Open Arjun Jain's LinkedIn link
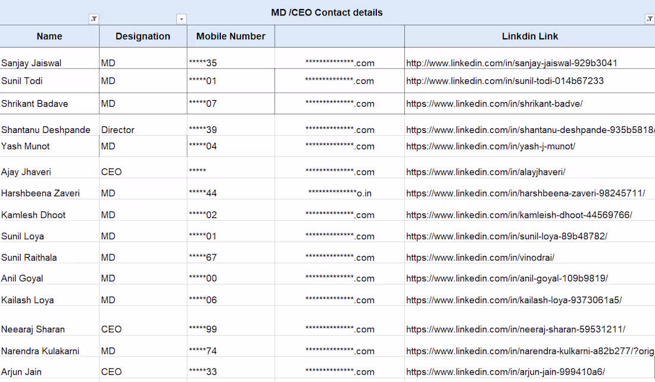Viewport: 655px width, 382px height. [506, 371]
